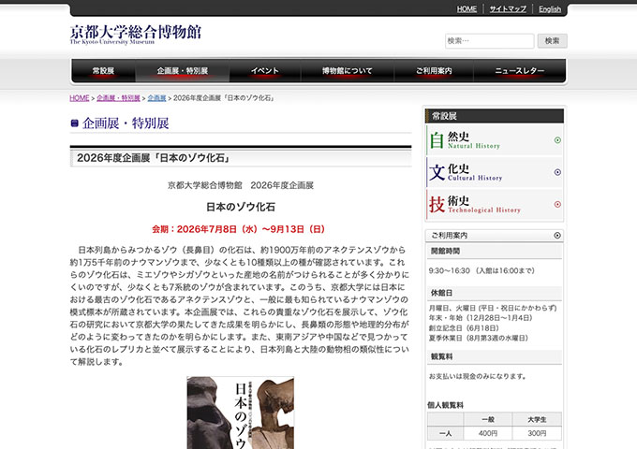Click the 一人 table row label
The width and height of the screenshot is (637, 449).
(x=445, y=433)
